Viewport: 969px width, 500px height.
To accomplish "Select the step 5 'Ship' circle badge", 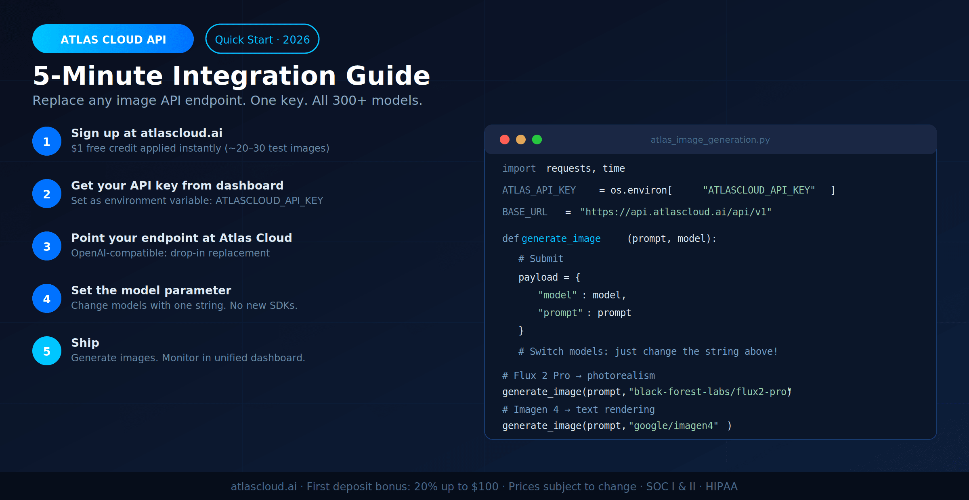I will pos(46,351).
